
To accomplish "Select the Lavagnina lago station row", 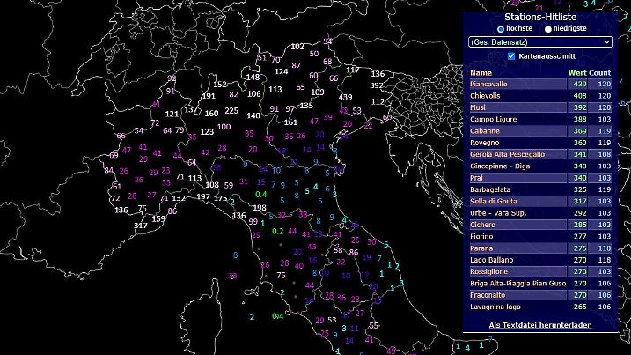I will (x=540, y=307).
